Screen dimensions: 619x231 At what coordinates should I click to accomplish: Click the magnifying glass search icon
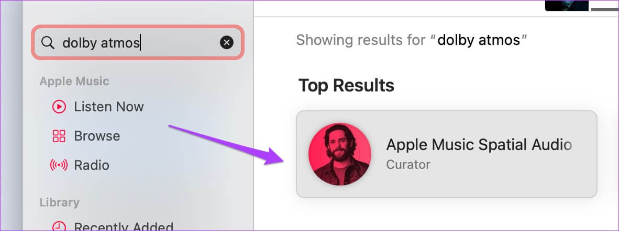(x=48, y=42)
